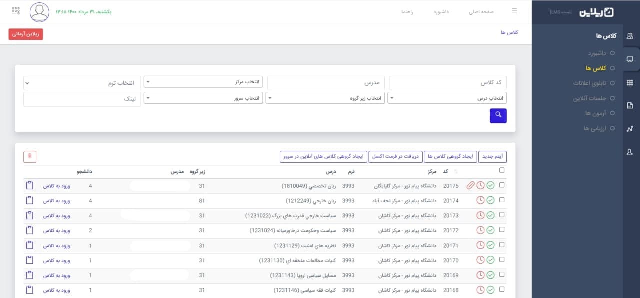The image size is (640, 298).
Task: Click ایجاد گروهی کلاس های آنلاین در سرور button
Action: click(x=324, y=157)
